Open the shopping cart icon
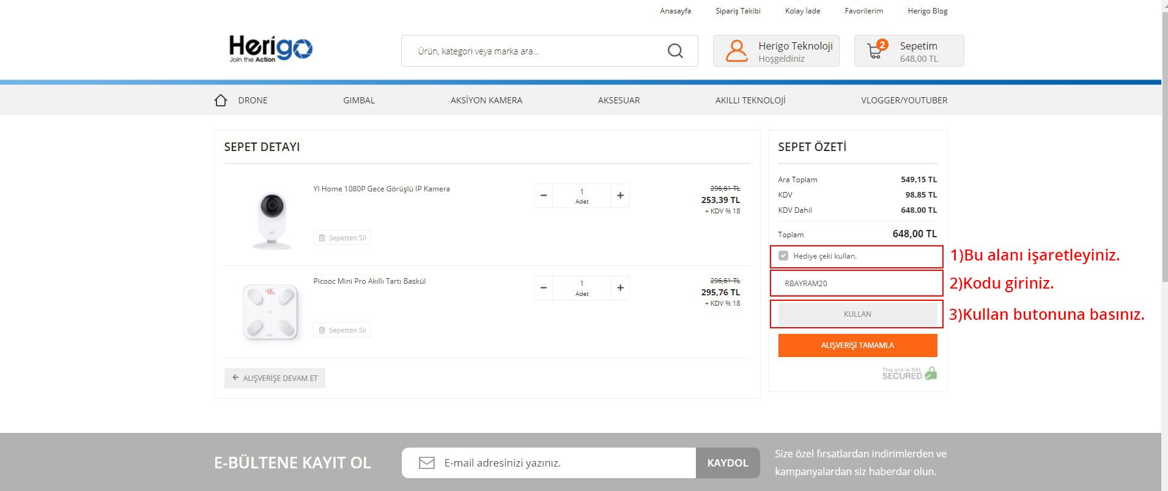The height and width of the screenshot is (491, 1168). [876, 50]
